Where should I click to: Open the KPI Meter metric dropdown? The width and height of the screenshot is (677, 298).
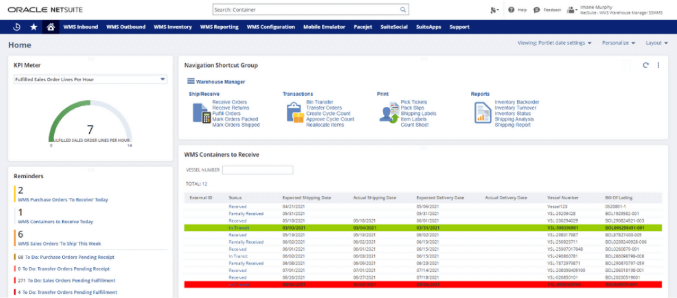click(x=90, y=79)
